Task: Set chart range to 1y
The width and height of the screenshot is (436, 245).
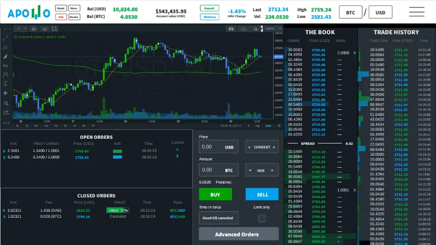Action: pos(27,126)
